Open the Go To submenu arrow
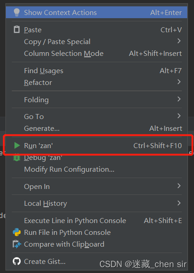The height and width of the screenshot is (273, 194). coord(179,116)
